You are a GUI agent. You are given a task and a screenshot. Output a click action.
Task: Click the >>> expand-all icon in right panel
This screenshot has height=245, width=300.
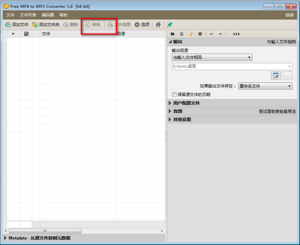coord(236,34)
